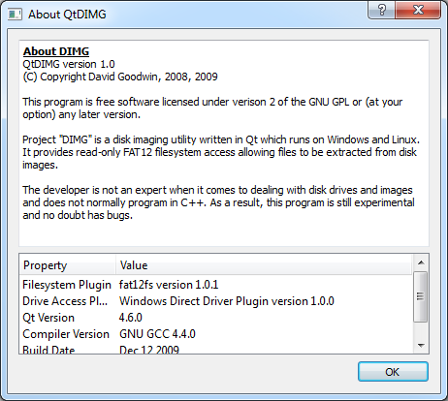Click the scrollbar up arrow

[421, 262]
